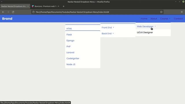Close the Firefox window
This screenshot has width=185, height=104.
(183, 2)
